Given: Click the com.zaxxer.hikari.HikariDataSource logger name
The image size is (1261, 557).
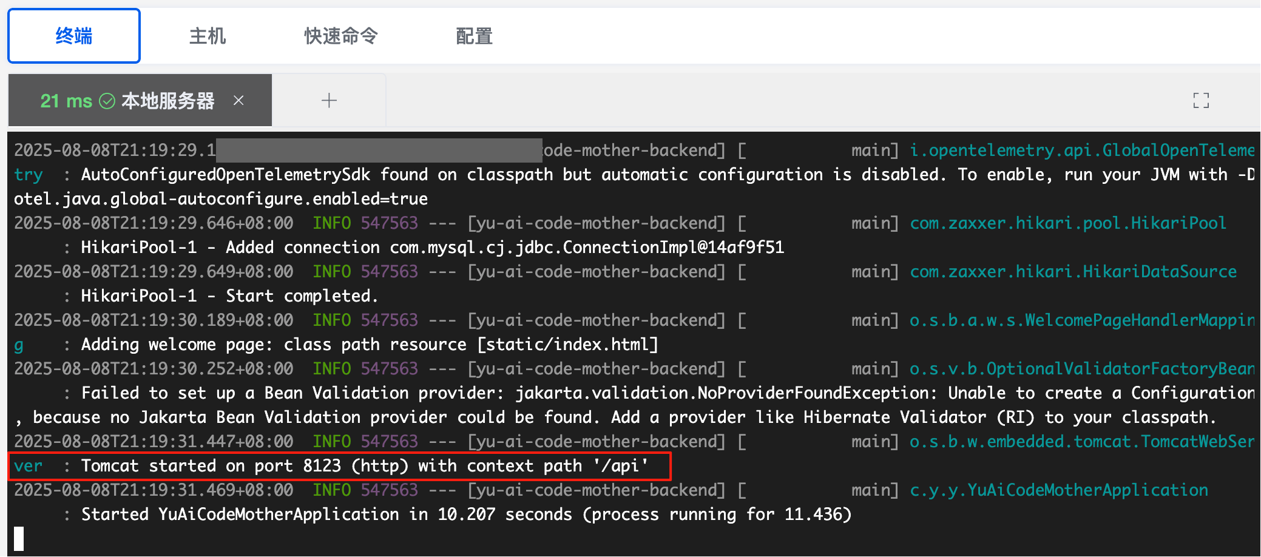Looking at the screenshot, I should pyautogui.click(x=1072, y=272).
